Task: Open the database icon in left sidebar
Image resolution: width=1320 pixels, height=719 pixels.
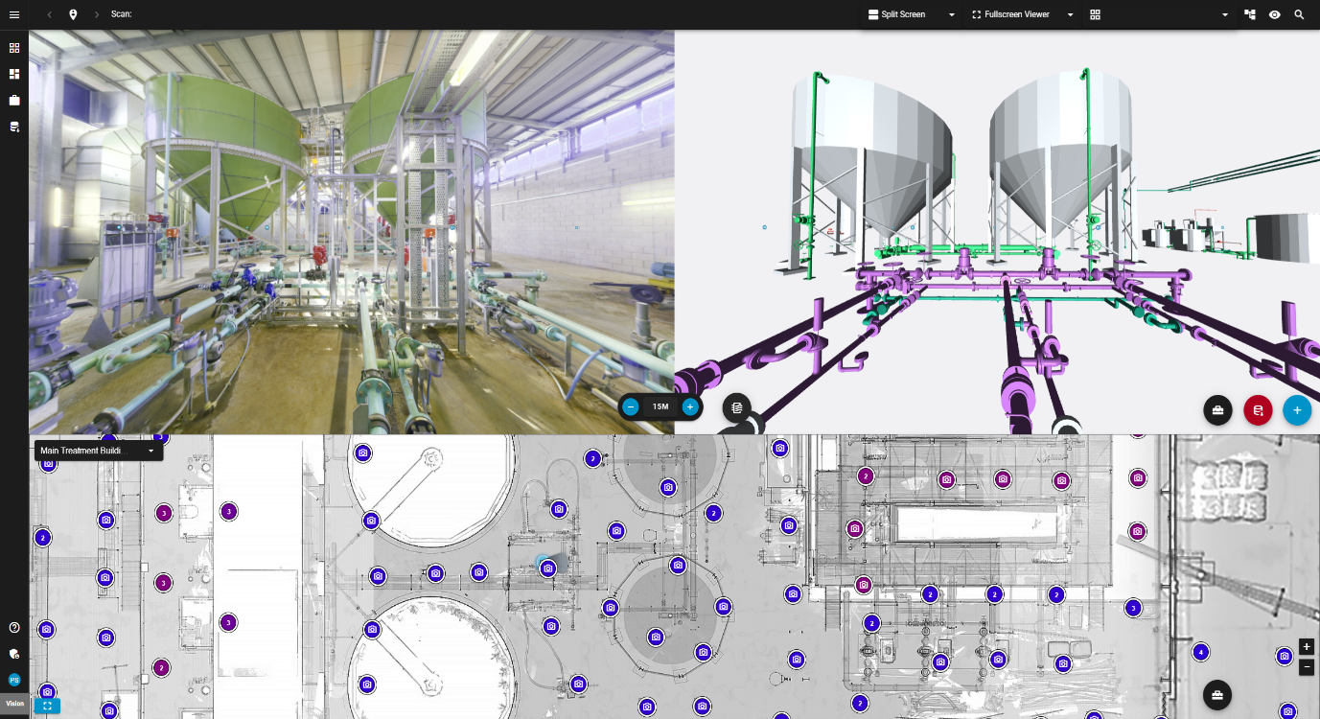Action: tap(14, 127)
